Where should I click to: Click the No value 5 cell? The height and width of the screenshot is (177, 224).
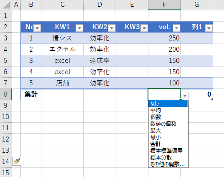pyautogui.click(x=31, y=83)
